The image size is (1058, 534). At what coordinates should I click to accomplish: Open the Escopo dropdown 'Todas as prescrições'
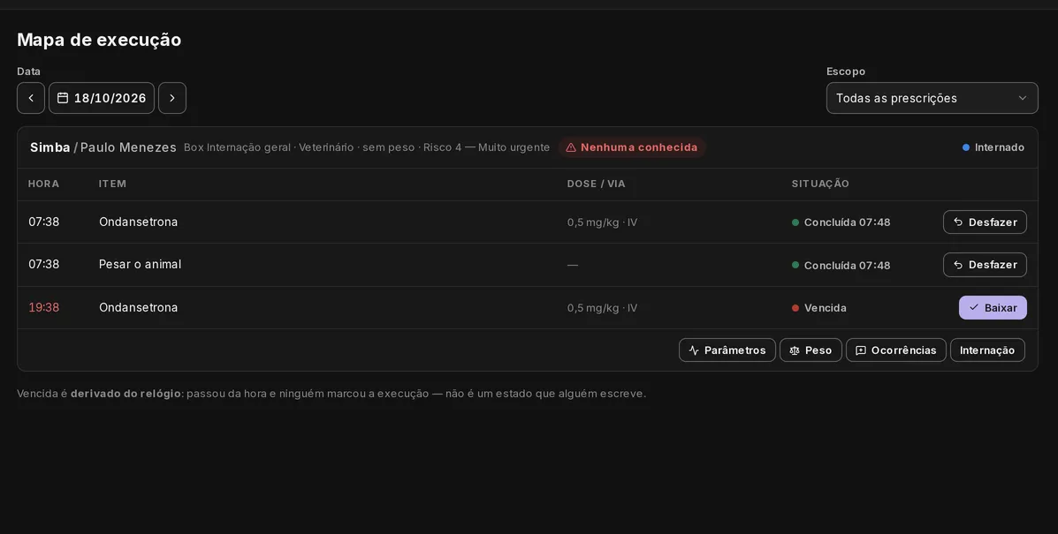pyautogui.click(x=932, y=98)
